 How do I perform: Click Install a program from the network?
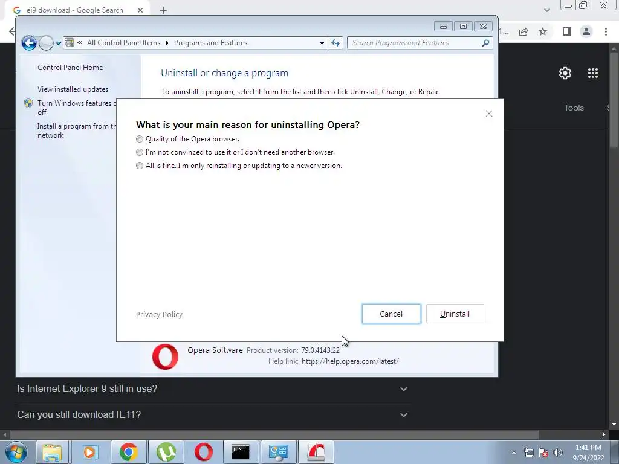coord(77,130)
